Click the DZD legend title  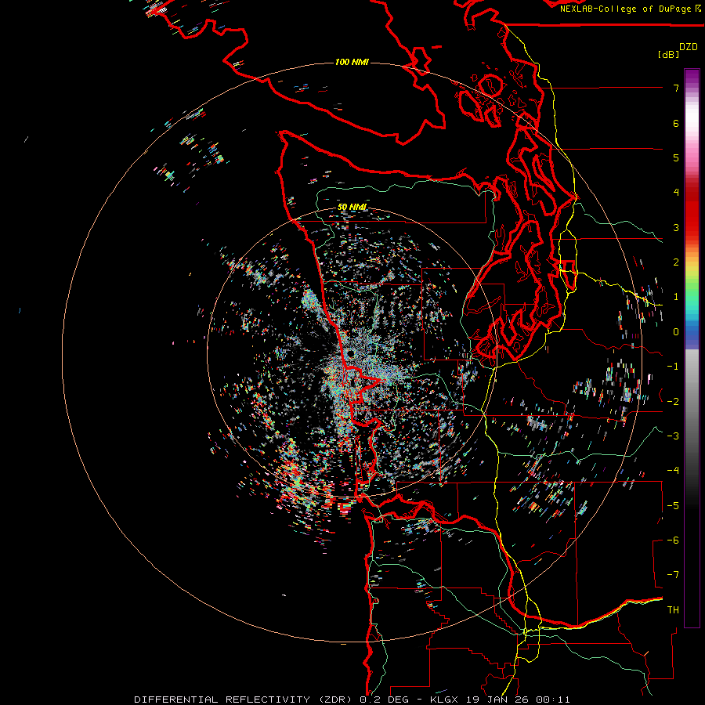[689, 47]
